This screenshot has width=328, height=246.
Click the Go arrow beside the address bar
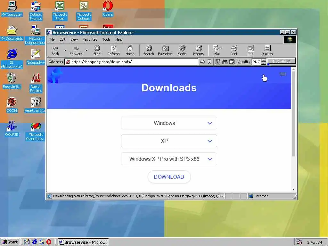tap(202, 62)
